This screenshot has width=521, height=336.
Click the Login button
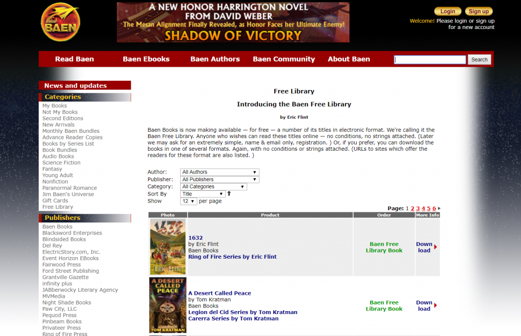pyautogui.click(x=448, y=11)
